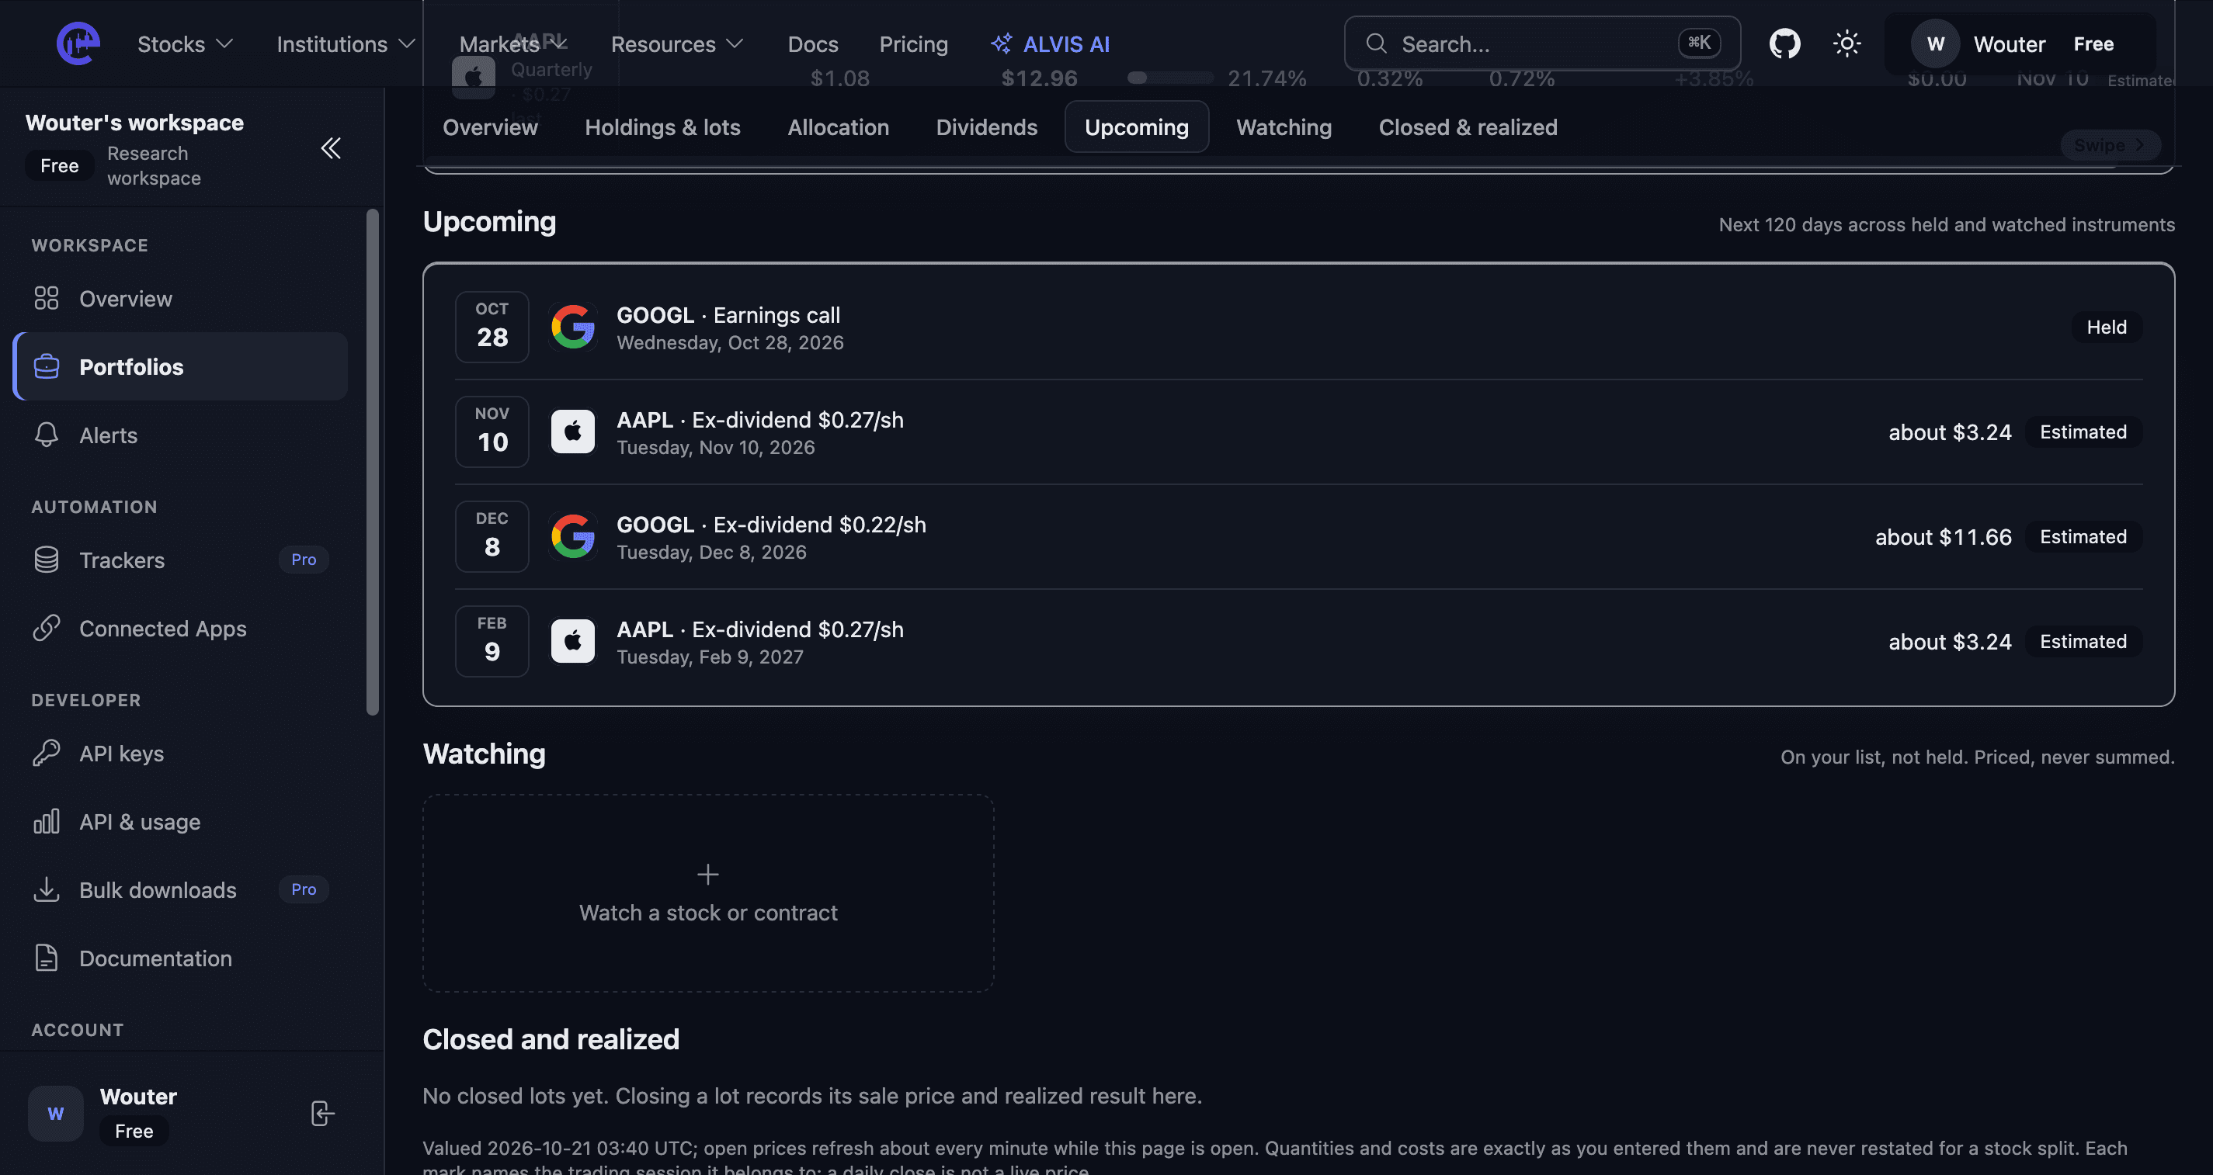Select the Watching tab
This screenshot has height=1175, width=2213.
coord(1284,127)
